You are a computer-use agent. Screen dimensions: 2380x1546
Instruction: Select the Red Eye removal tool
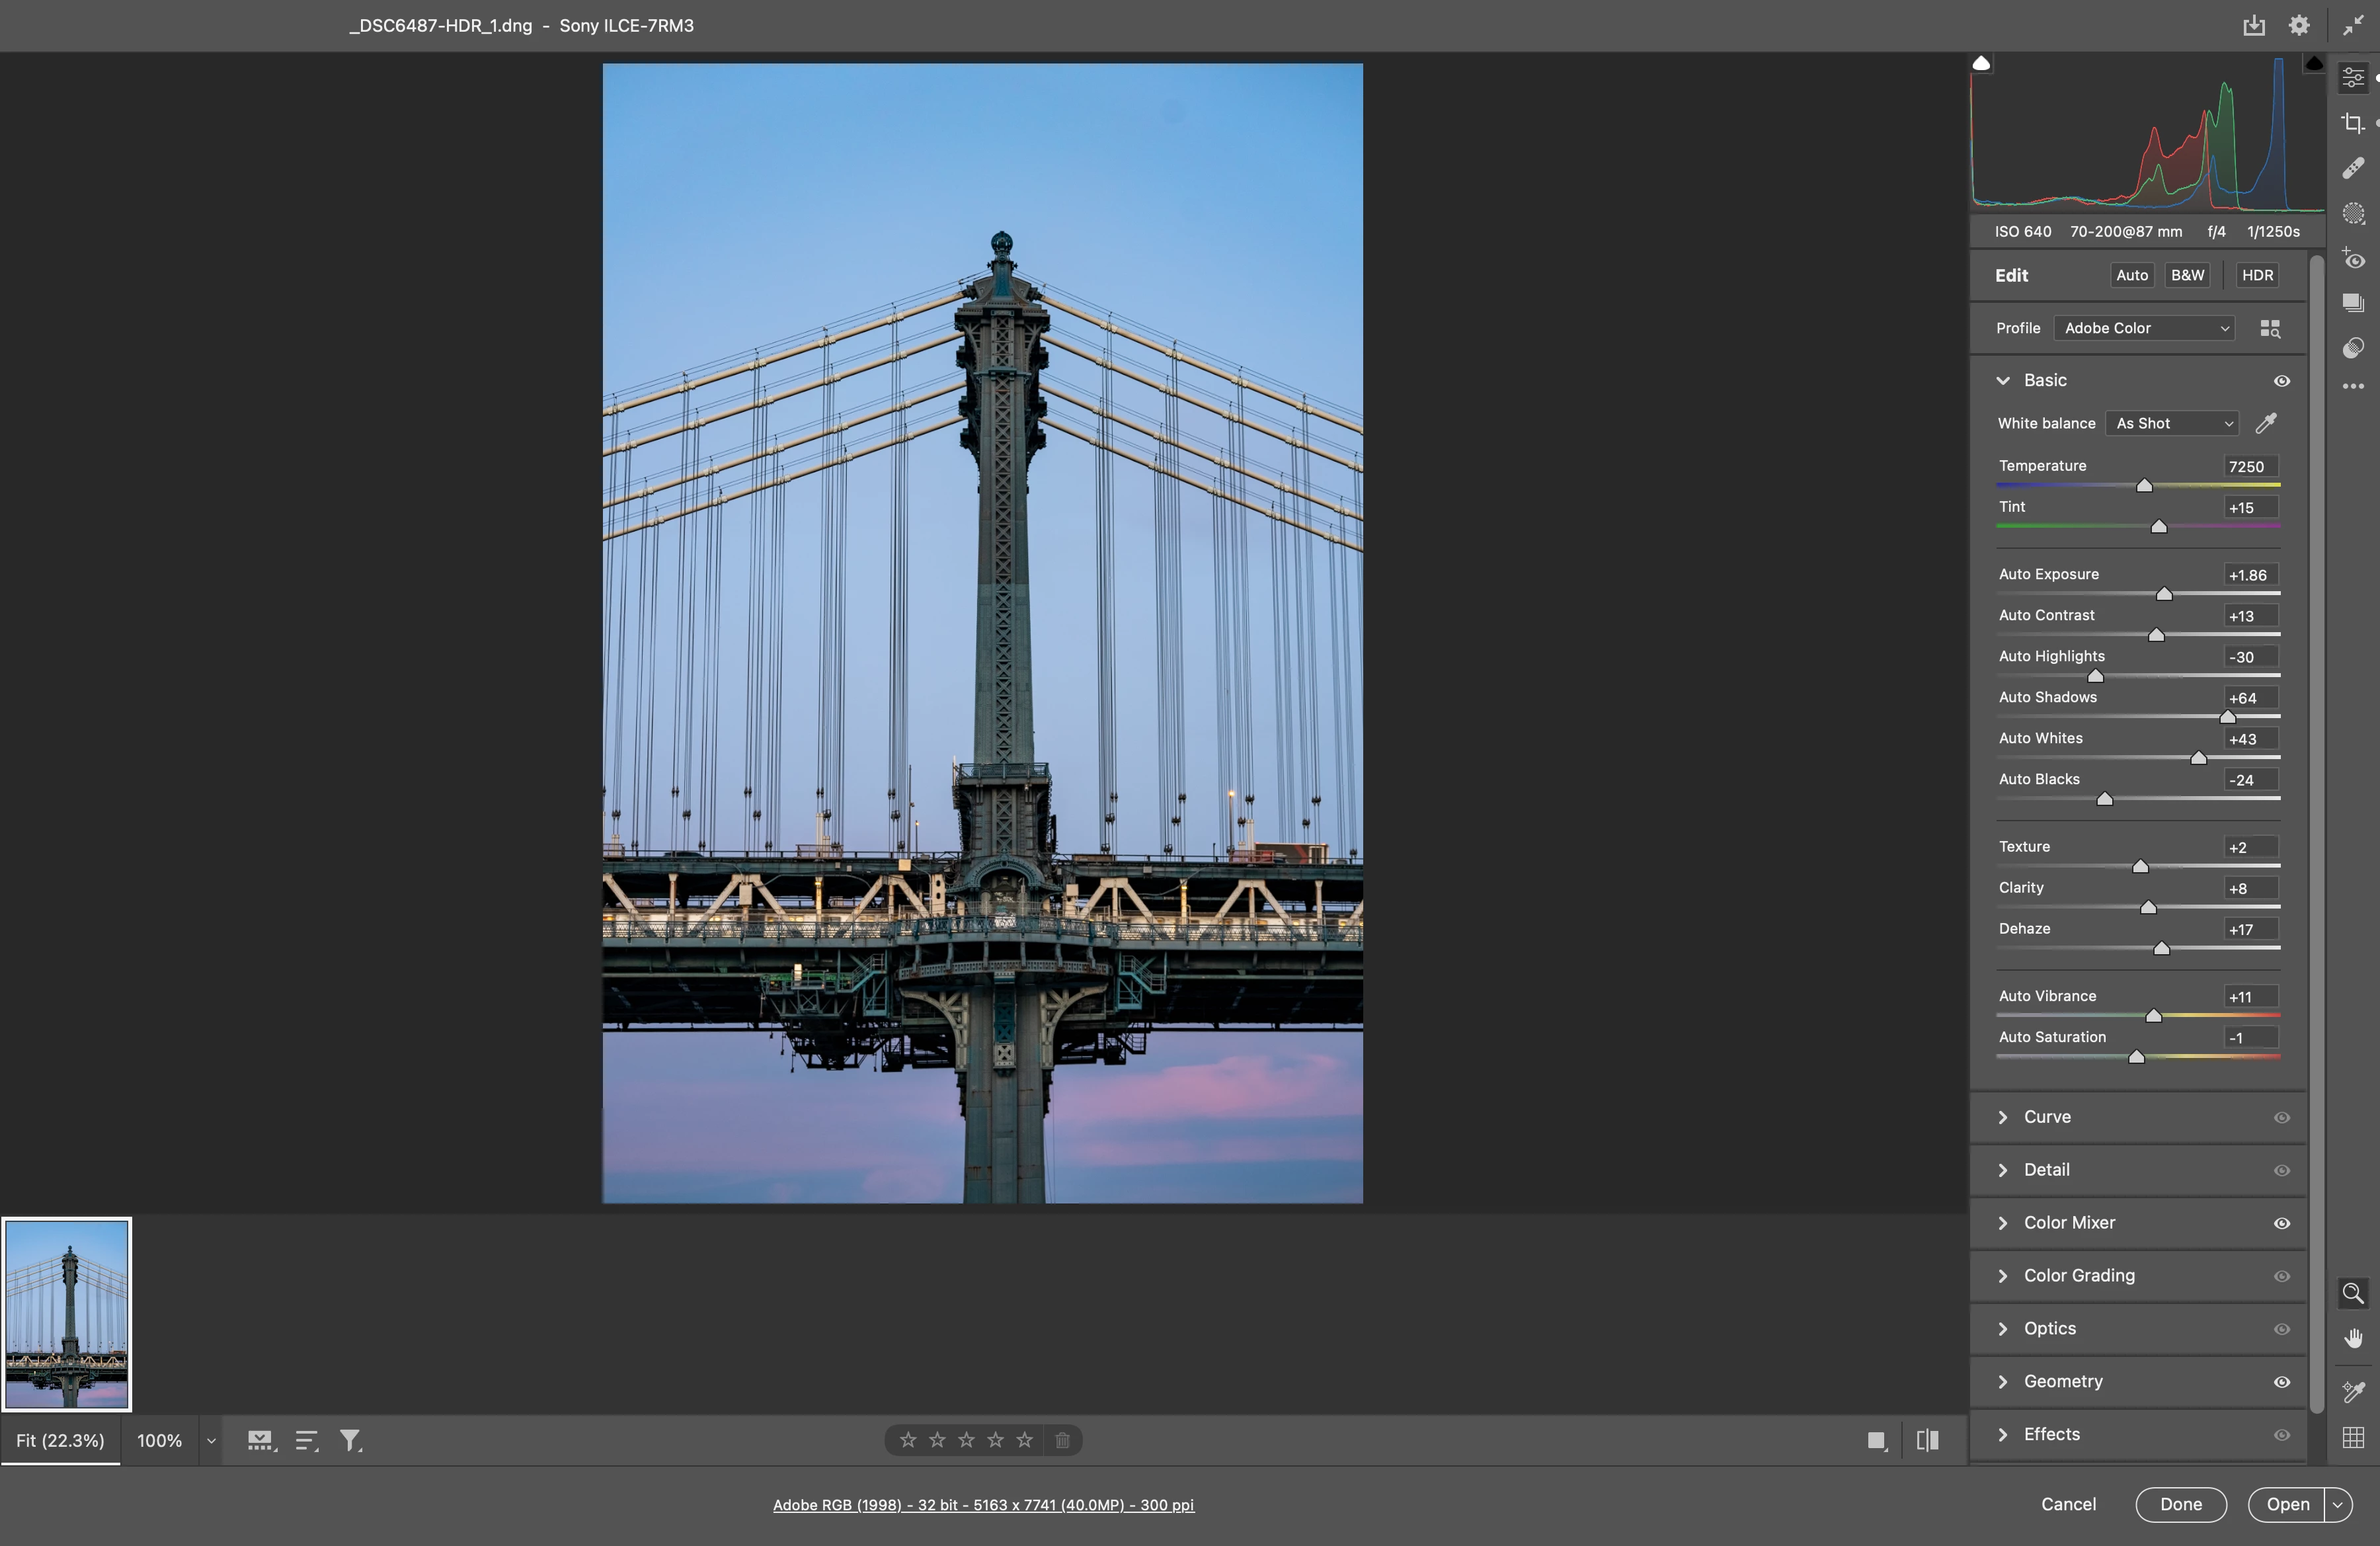click(x=2352, y=259)
